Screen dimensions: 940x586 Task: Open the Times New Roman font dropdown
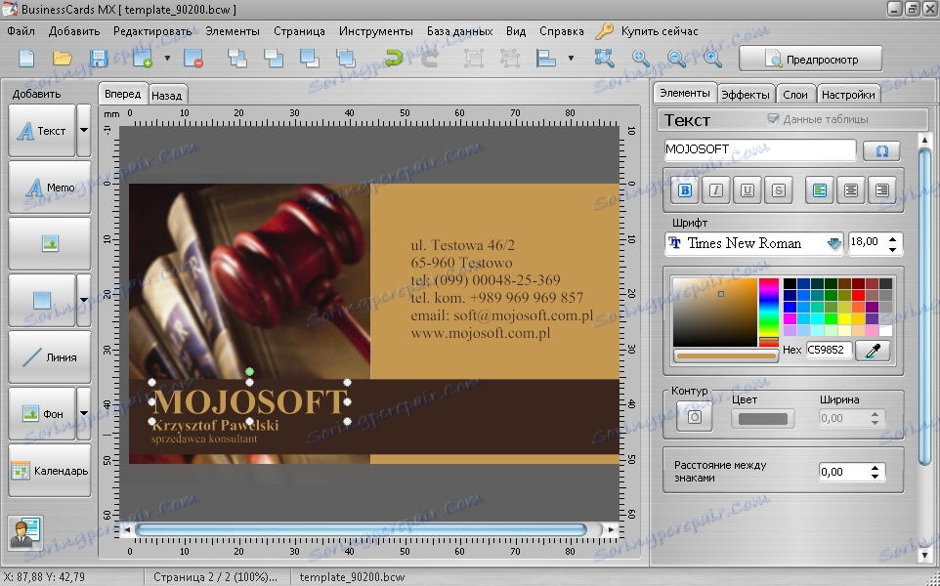(833, 243)
